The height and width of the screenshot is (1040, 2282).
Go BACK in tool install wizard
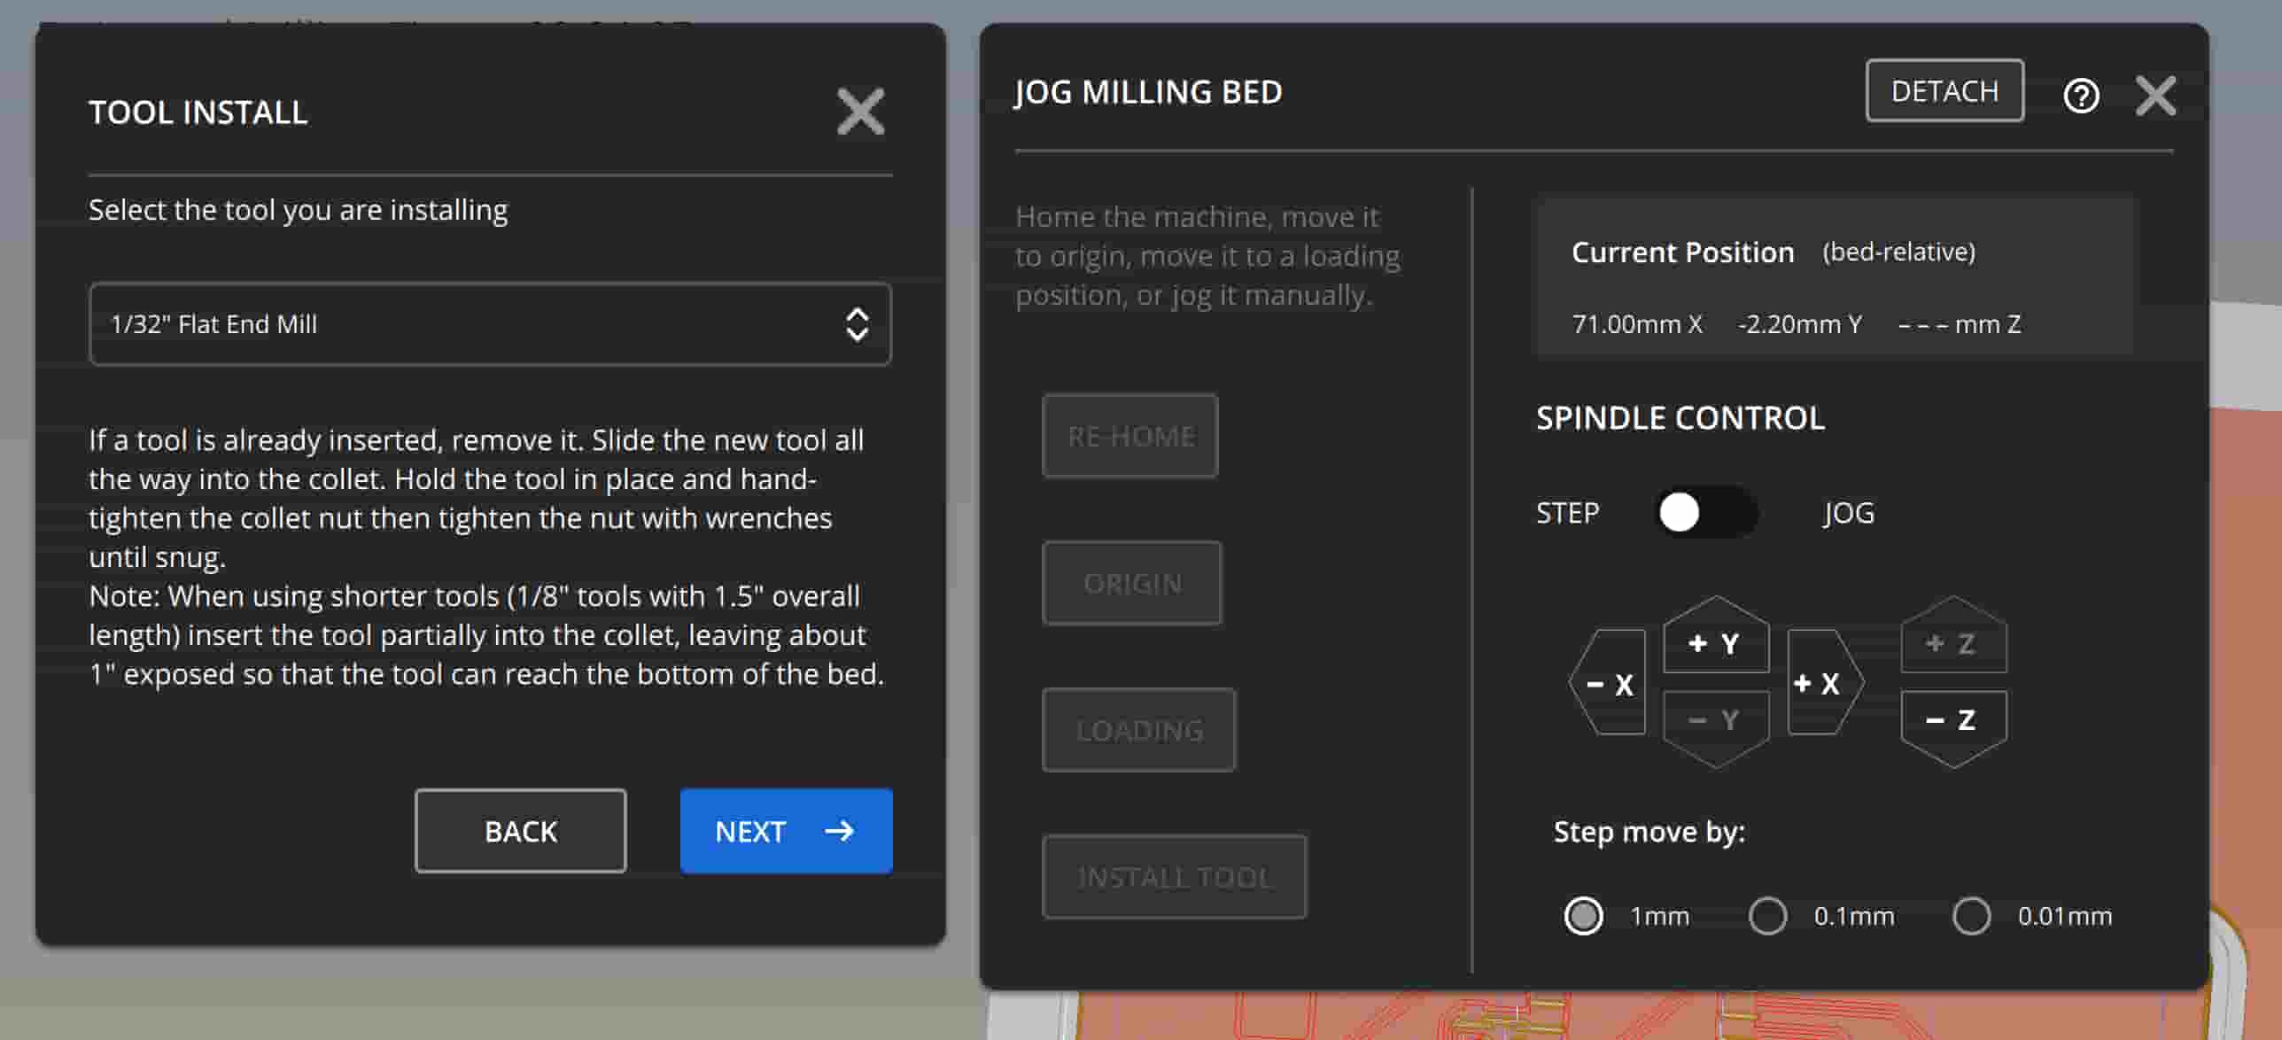point(520,831)
